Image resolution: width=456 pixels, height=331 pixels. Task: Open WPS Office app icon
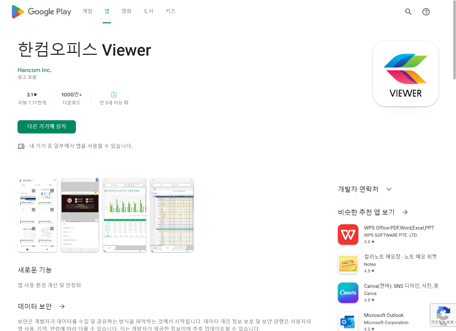(x=348, y=234)
